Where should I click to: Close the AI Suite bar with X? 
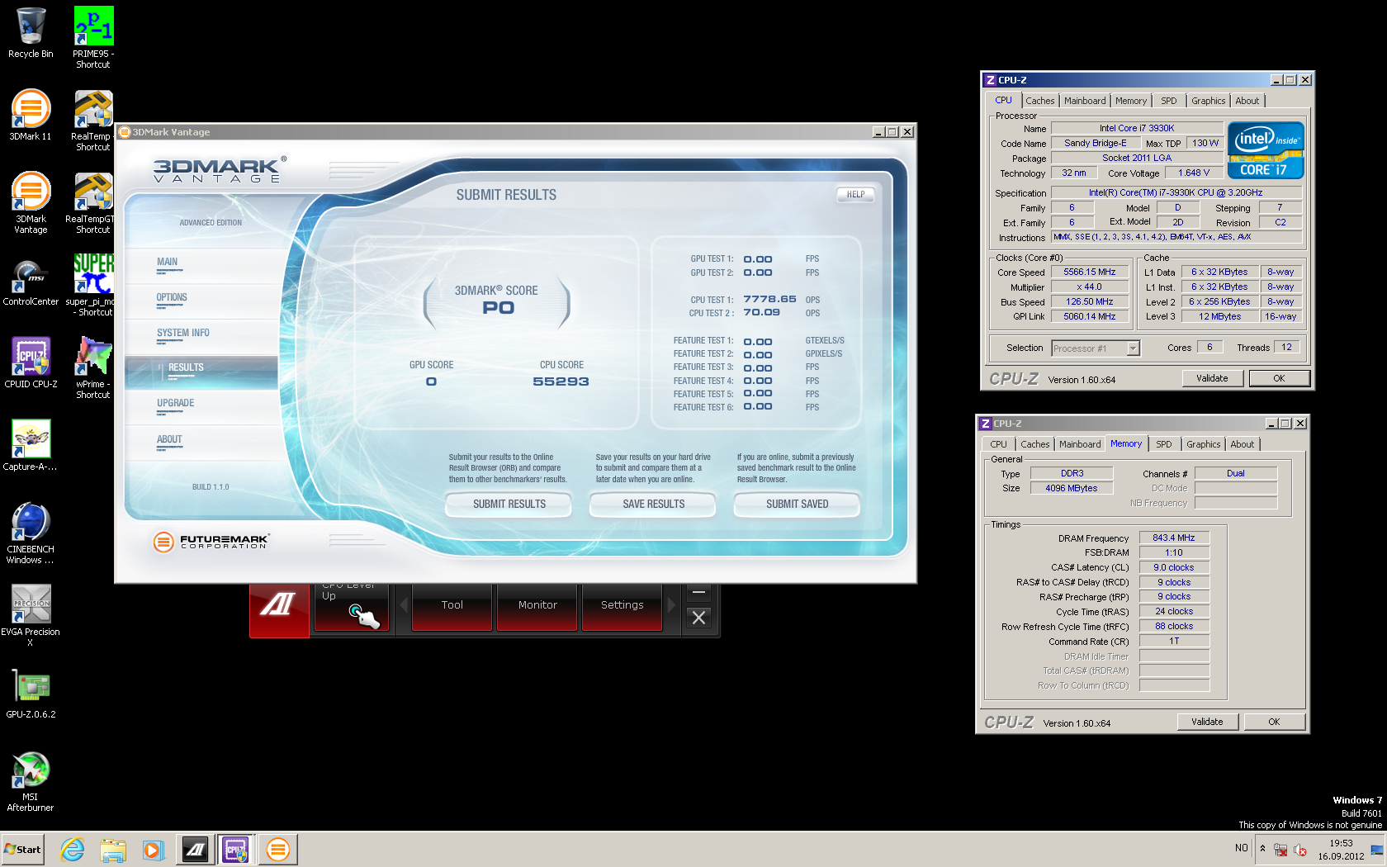click(x=698, y=618)
